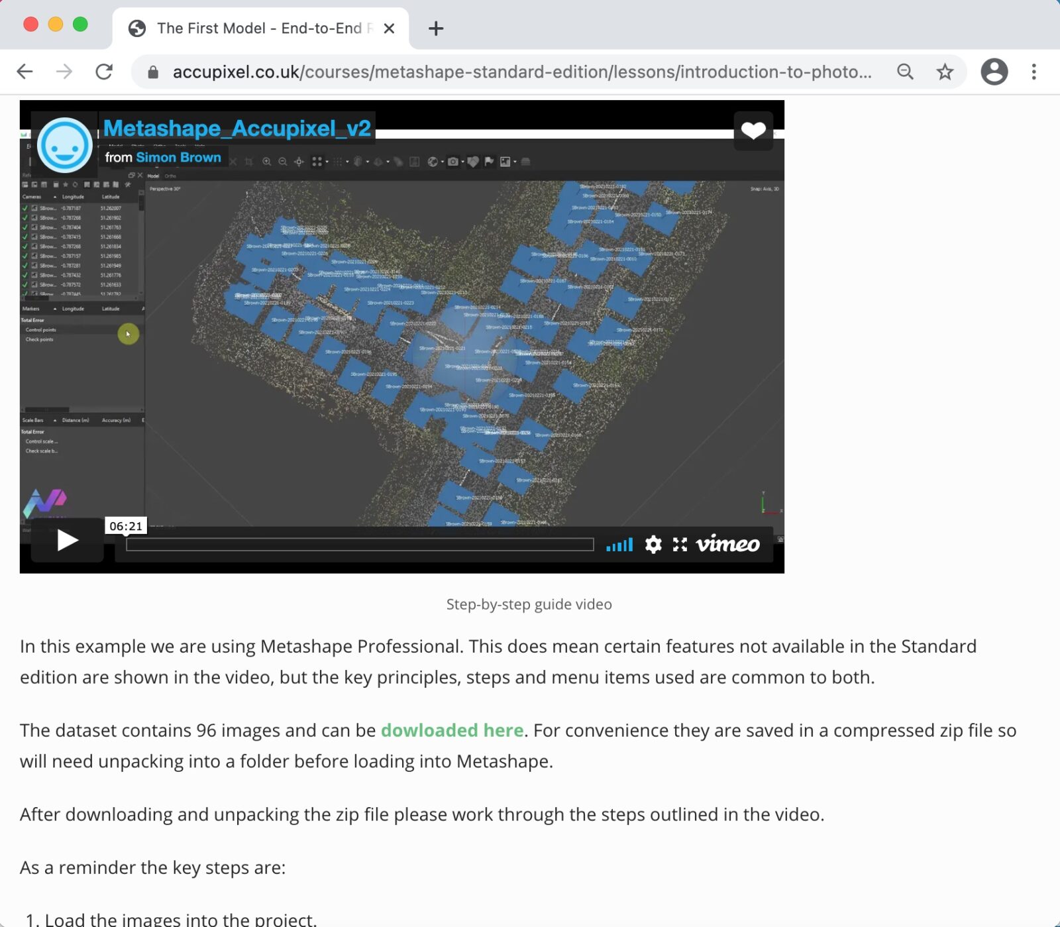The width and height of the screenshot is (1060, 927).
Task: Toggle the checkmark beside camera at latitude 51.261902
Action: [25, 217]
